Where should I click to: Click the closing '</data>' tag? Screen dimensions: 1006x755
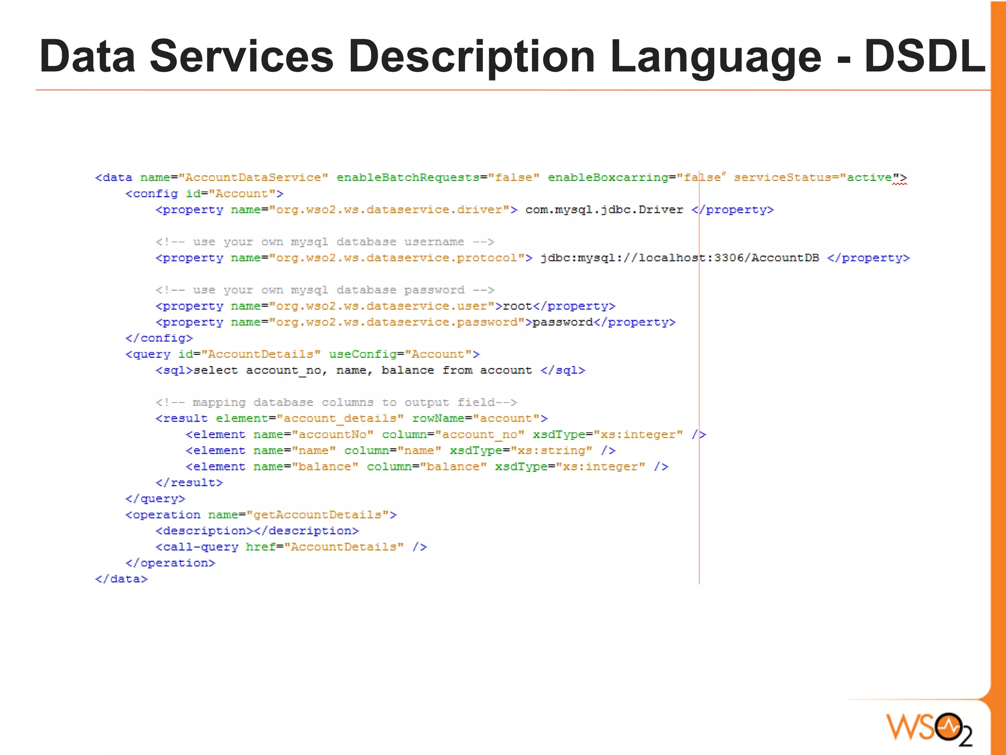pyautogui.click(x=121, y=579)
